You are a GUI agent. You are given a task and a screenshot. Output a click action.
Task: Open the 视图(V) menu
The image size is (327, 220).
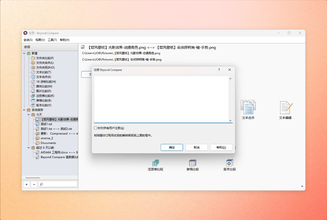click(40, 40)
